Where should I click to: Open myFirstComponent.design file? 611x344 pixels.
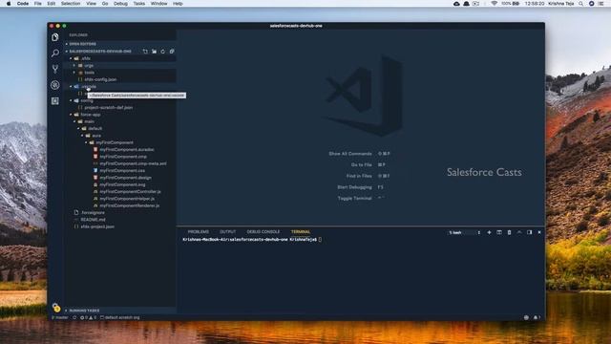coord(125,178)
